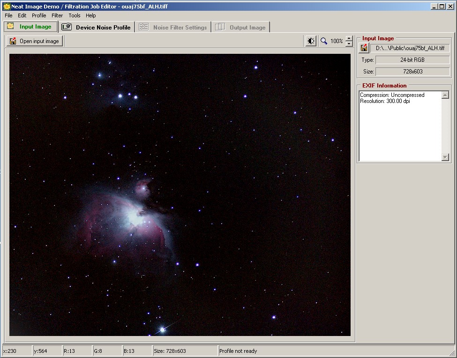Open the Help menu
Screen dimensions: 457x358
(90, 15)
